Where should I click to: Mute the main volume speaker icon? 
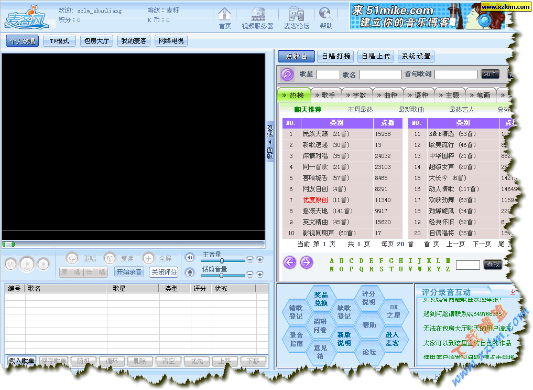point(190,257)
